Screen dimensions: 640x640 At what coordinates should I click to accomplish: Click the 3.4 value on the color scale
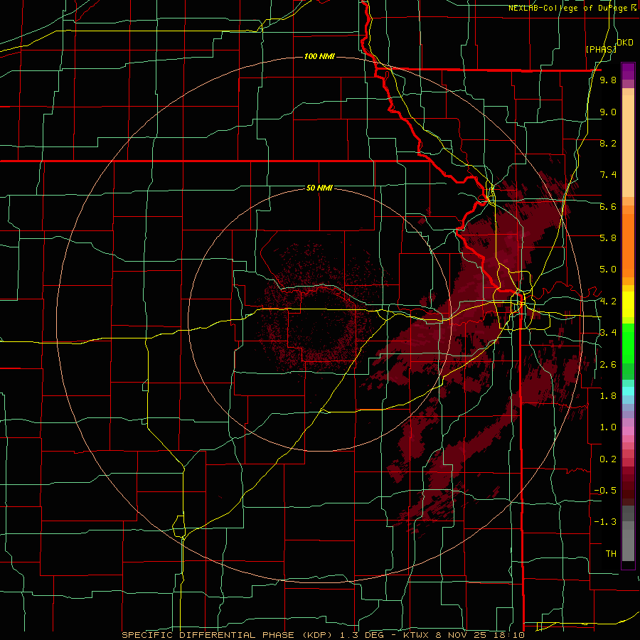click(x=608, y=333)
